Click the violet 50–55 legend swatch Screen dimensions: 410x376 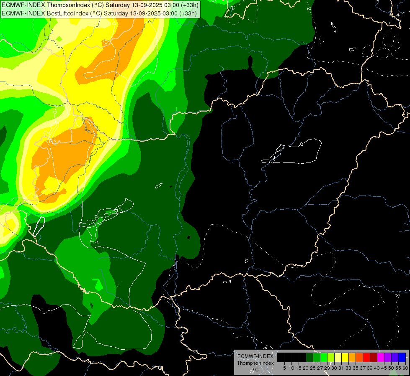[395, 357]
